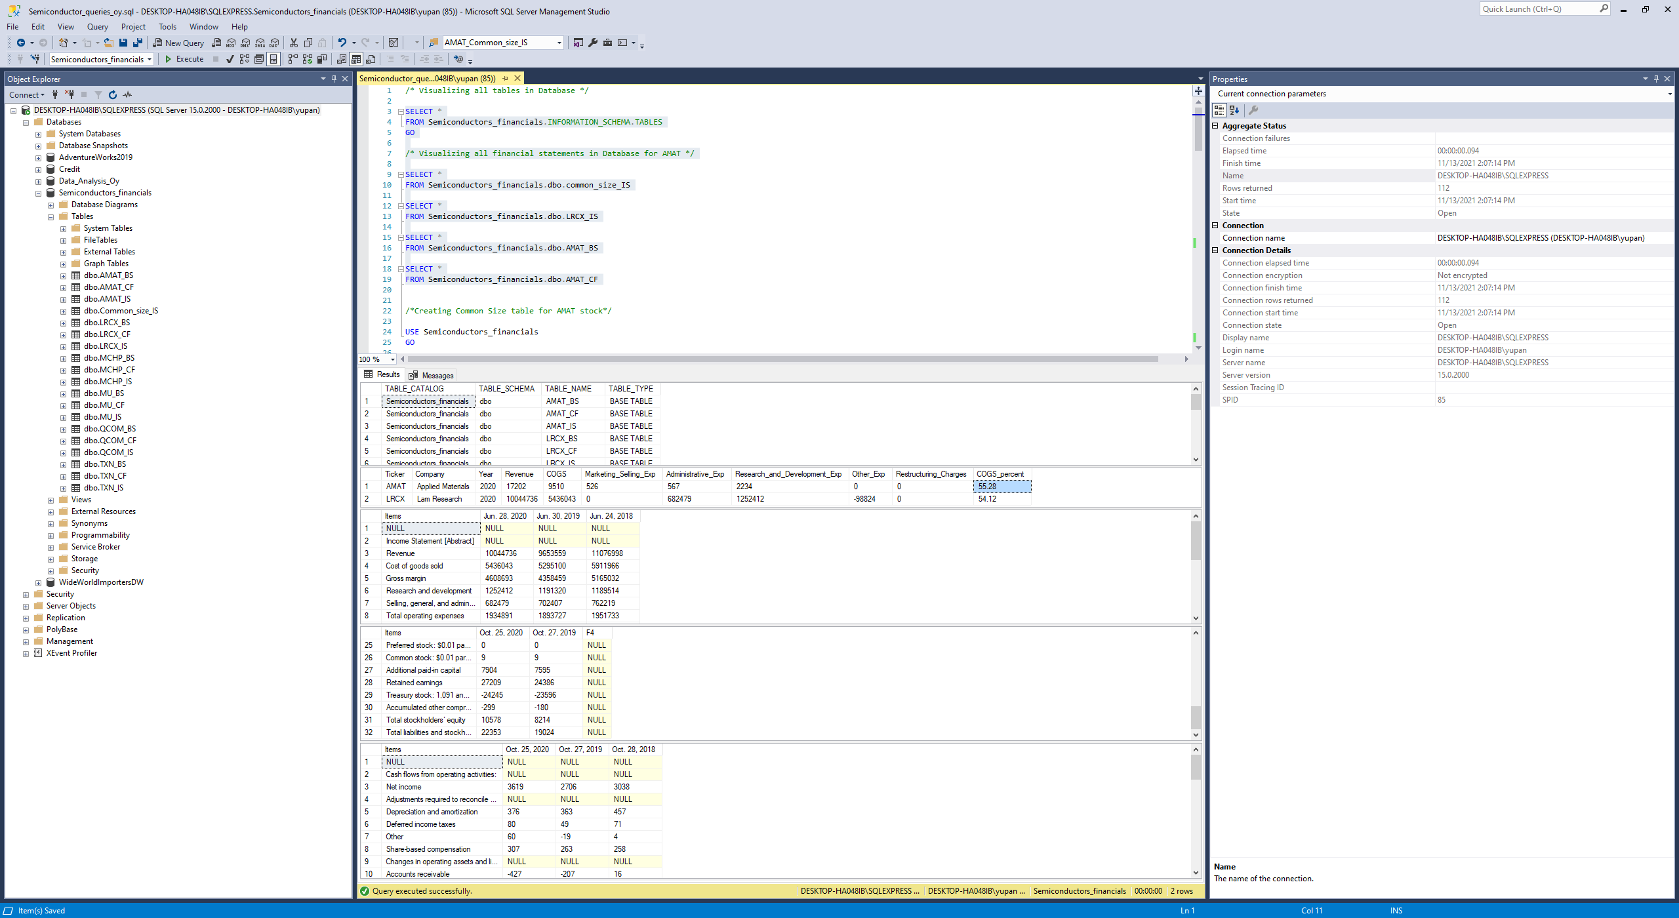1679x918 pixels.
Task: Open a new DAX query
Action: (x=274, y=43)
